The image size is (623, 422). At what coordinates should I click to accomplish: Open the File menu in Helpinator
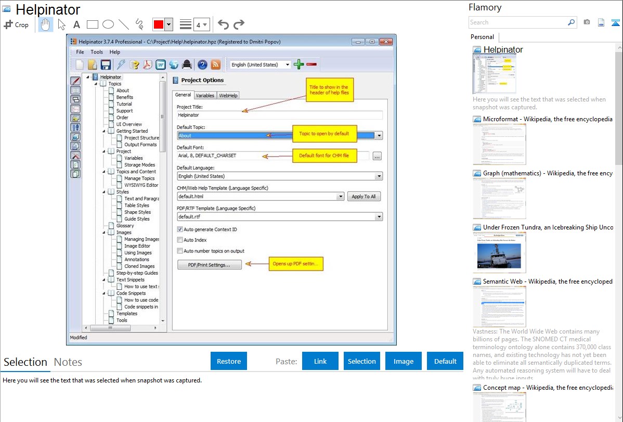pos(80,52)
